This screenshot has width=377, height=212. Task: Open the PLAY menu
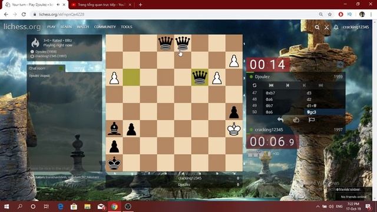click(51, 27)
